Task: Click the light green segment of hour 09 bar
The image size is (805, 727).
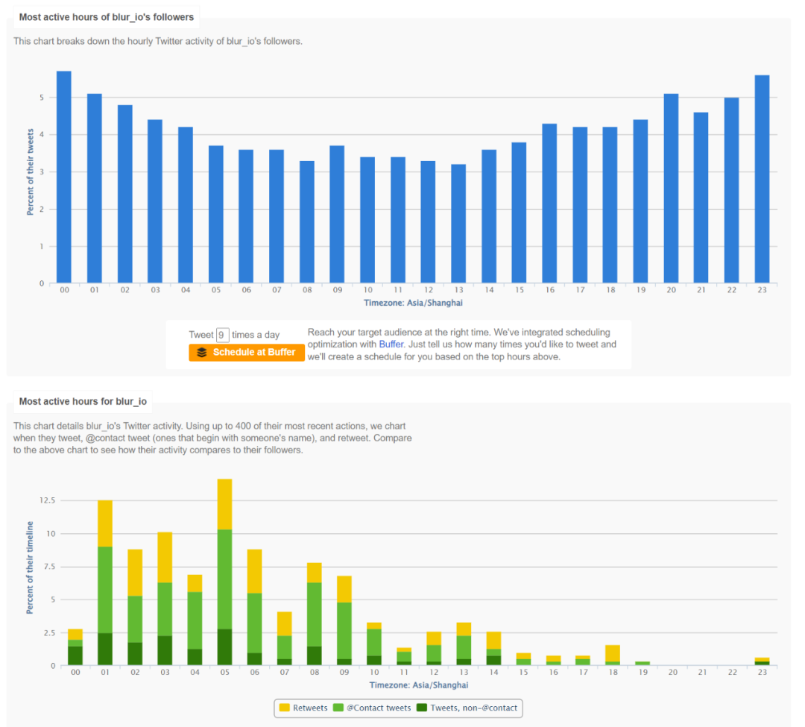Action: coord(344,631)
